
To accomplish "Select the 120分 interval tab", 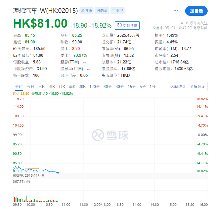I will (x=95, y=87).
